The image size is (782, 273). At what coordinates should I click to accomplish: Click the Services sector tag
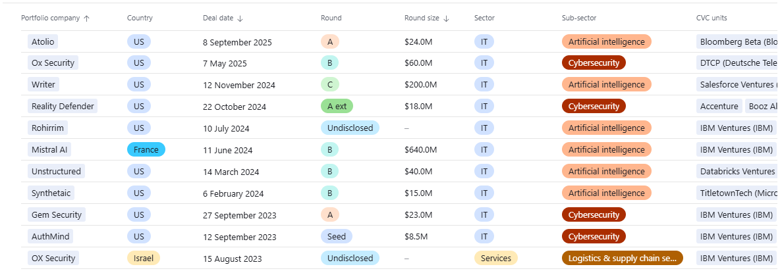click(495, 259)
